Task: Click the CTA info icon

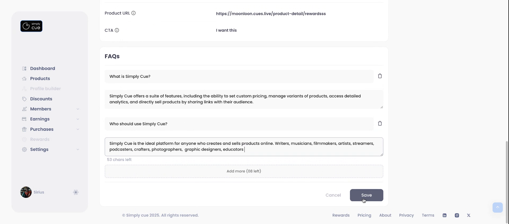Action: (117, 30)
